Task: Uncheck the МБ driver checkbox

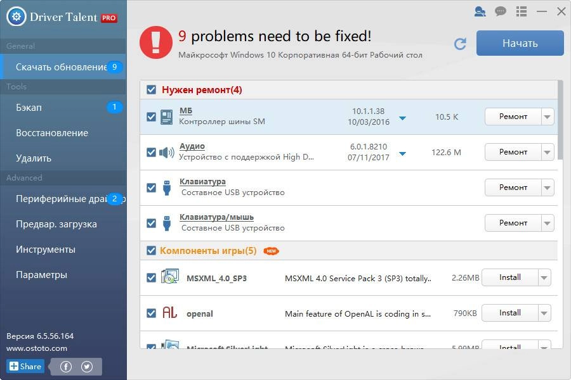Action: [x=151, y=117]
